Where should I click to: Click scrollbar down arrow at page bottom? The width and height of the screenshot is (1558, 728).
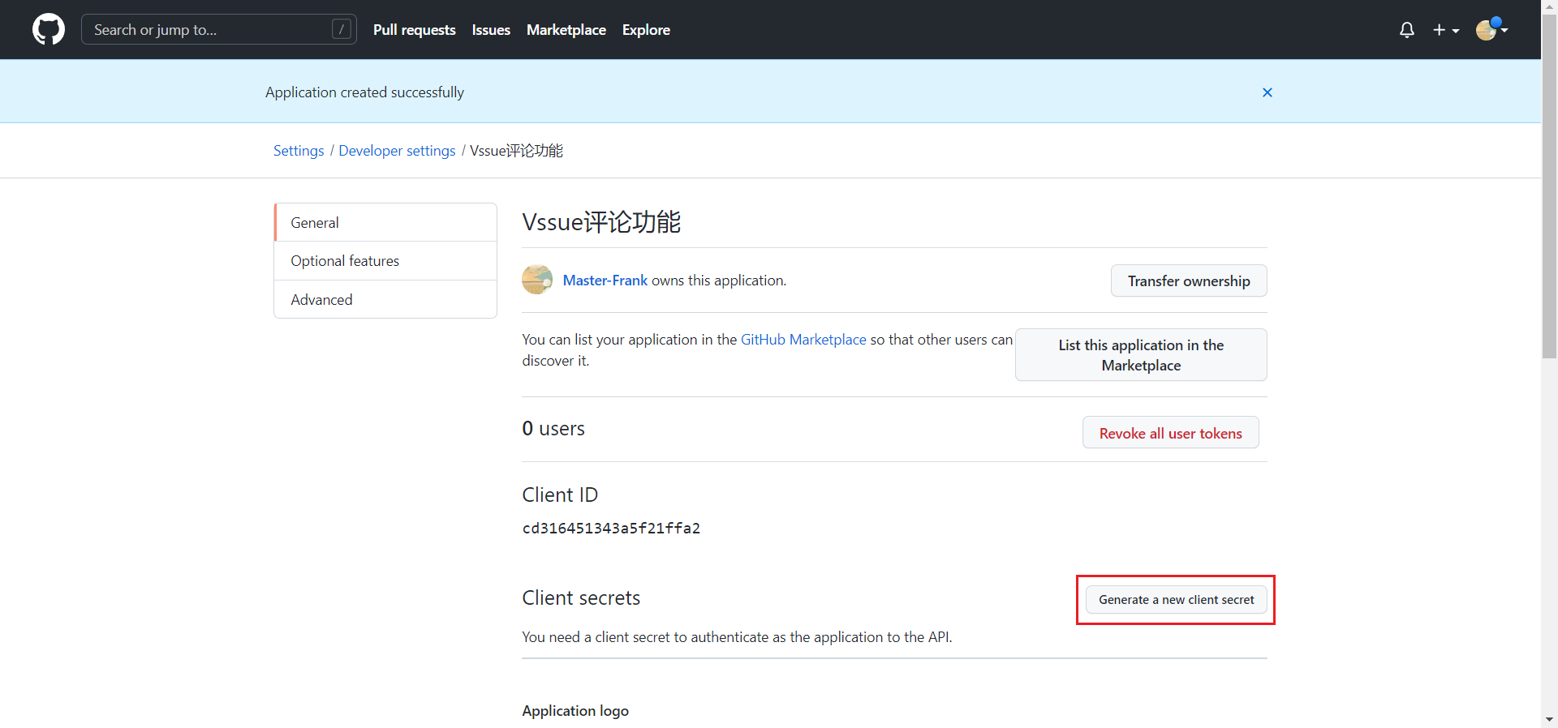pyautogui.click(x=1550, y=720)
